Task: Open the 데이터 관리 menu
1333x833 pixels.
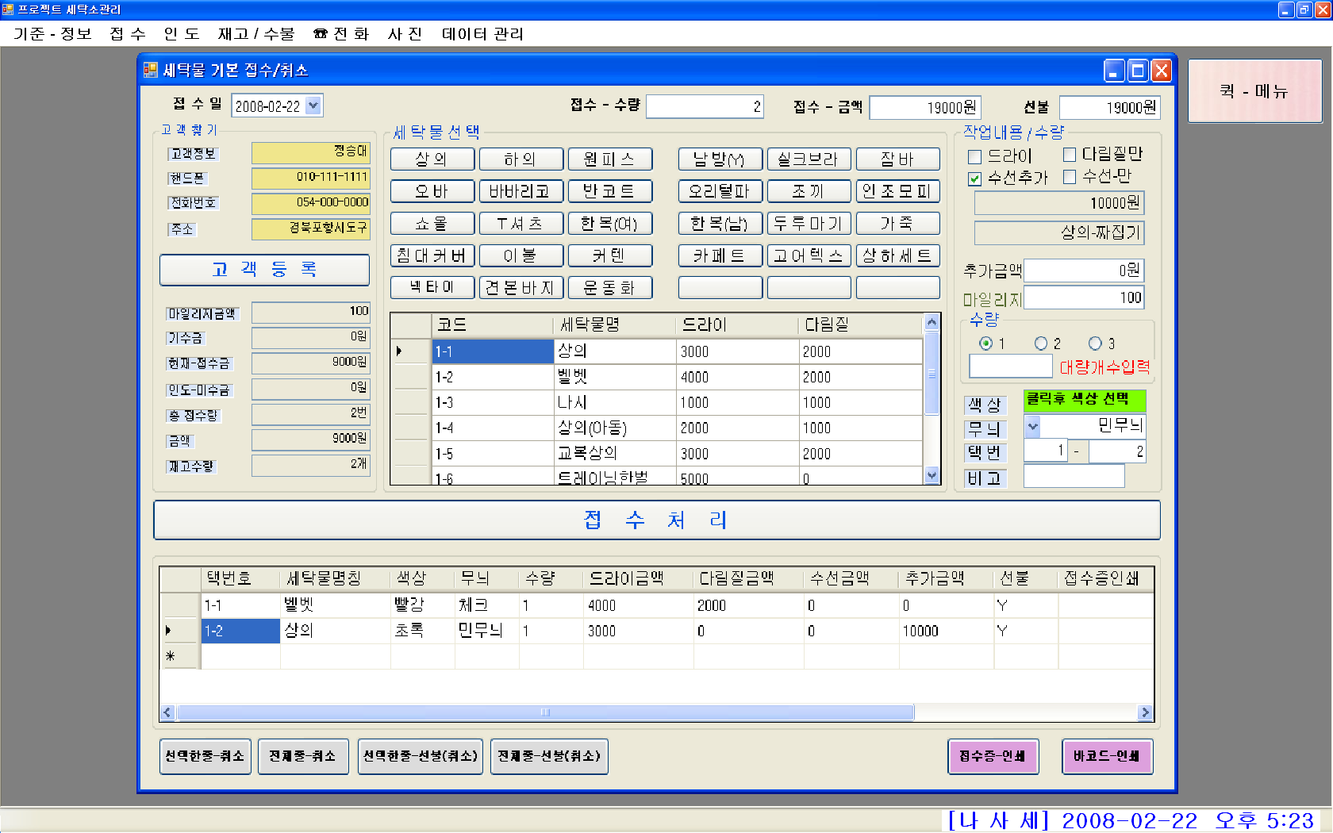Action: click(482, 34)
